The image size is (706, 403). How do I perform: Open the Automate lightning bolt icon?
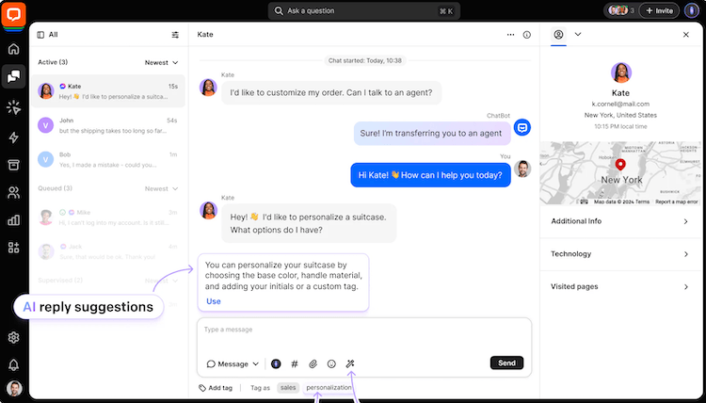click(x=13, y=137)
